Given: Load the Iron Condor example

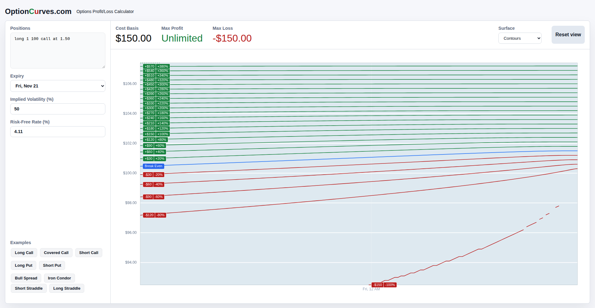Looking at the screenshot, I should pyautogui.click(x=59, y=278).
